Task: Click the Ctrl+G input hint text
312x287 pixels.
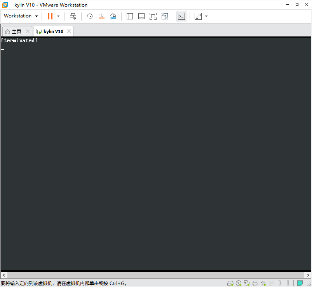Action: [x=63, y=283]
